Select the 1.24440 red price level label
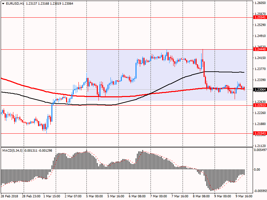The image size is (267, 200). [260, 49]
